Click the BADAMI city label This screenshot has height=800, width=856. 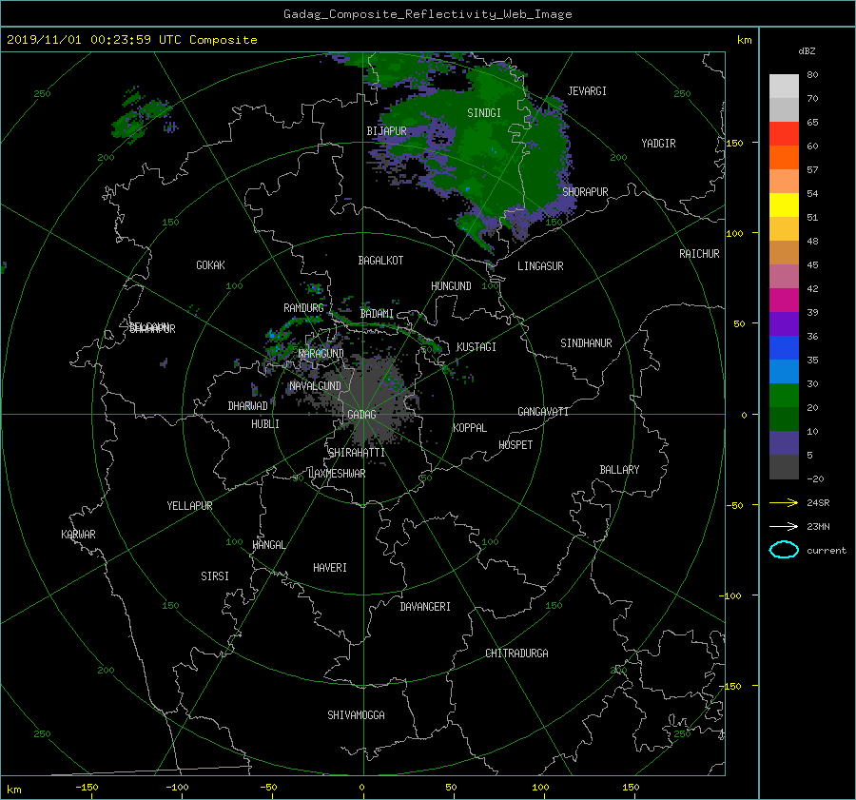click(x=377, y=314)
